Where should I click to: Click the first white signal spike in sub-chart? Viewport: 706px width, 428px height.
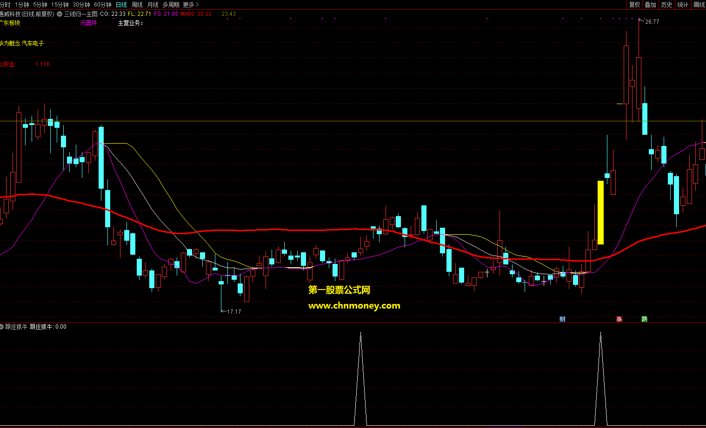coord(360,379)
